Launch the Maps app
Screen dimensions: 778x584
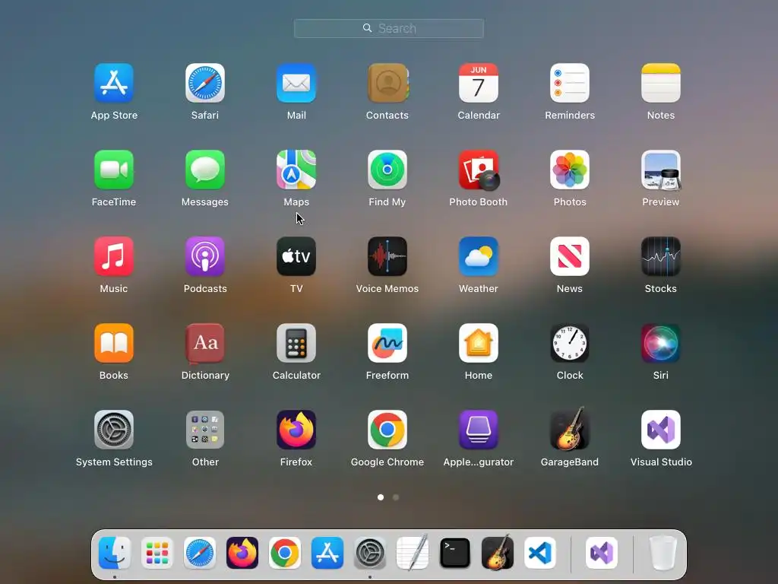[296, 170]
